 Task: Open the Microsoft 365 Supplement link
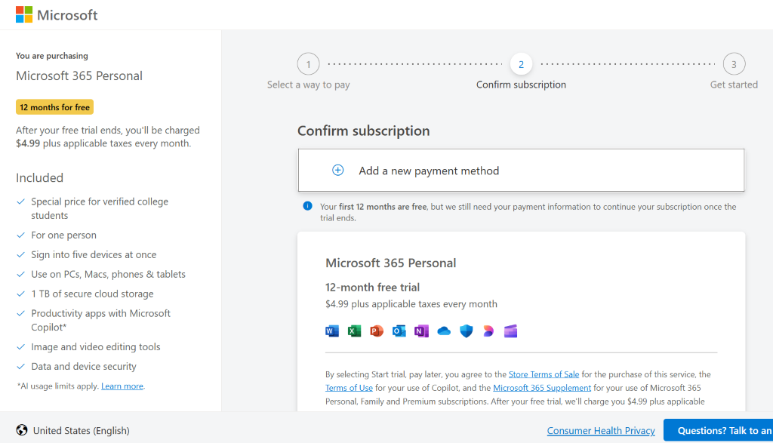[x=542, y=388]
